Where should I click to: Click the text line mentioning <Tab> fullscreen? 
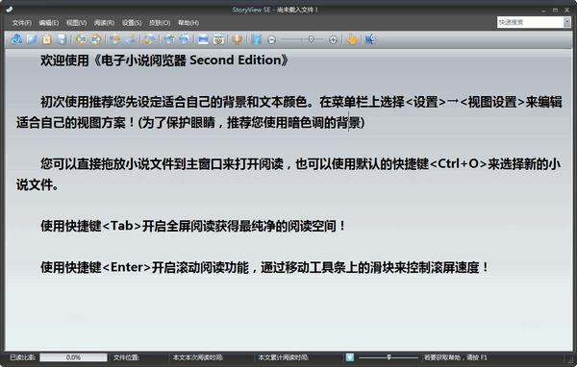click(193, 226)
